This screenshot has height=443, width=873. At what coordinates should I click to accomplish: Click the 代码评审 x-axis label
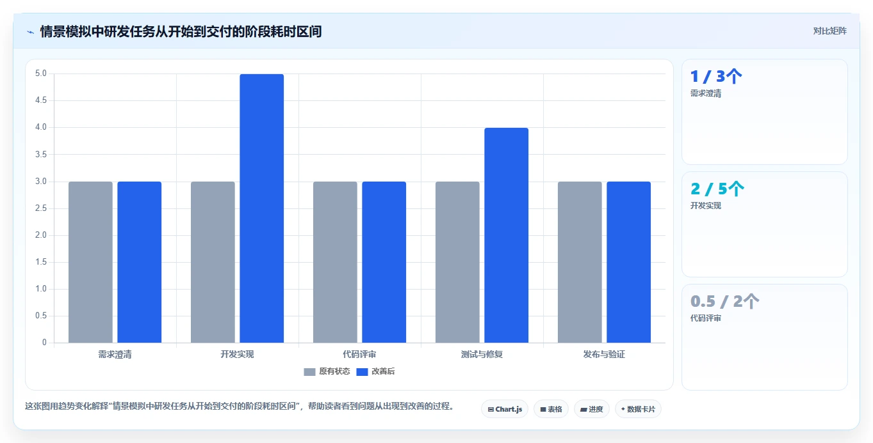point(360,354)
